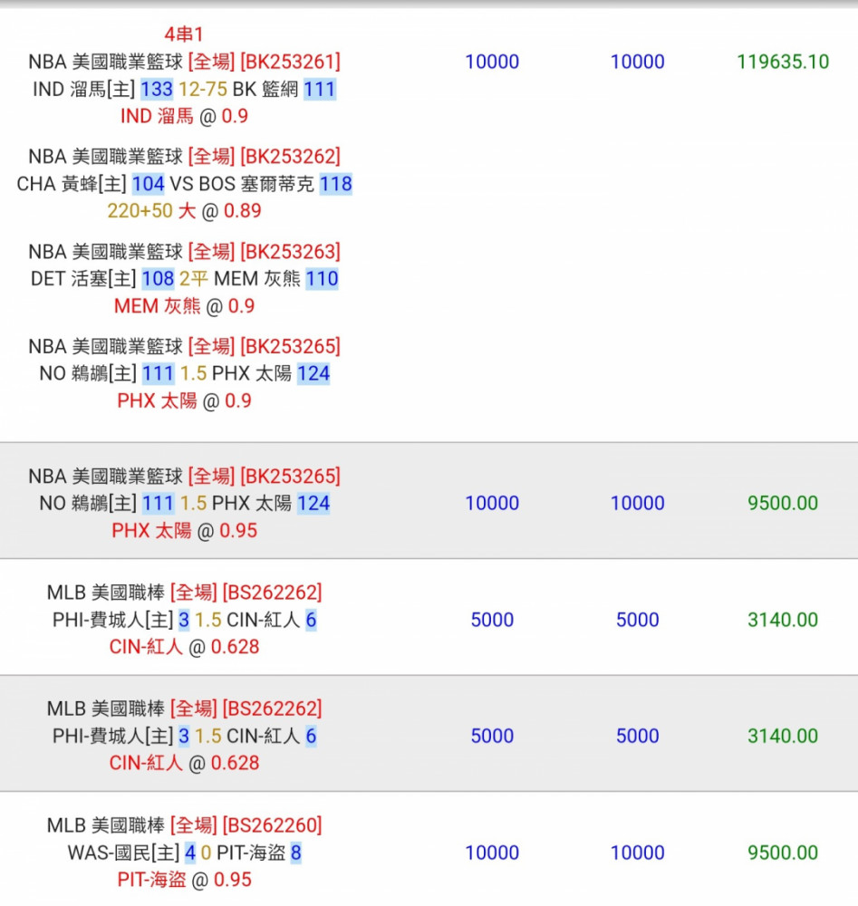Click the PHX 太陽 @ 0.9 parlay pick
The height and width of the screenshot is (906, 858).
184,400
